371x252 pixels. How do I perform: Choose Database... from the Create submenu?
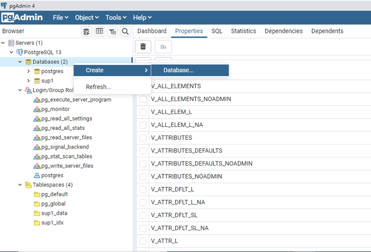click(x=179, y=70)
